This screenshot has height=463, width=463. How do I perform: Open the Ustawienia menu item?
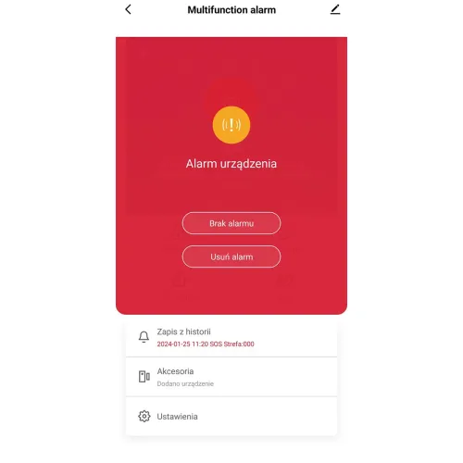click(231, 417)
